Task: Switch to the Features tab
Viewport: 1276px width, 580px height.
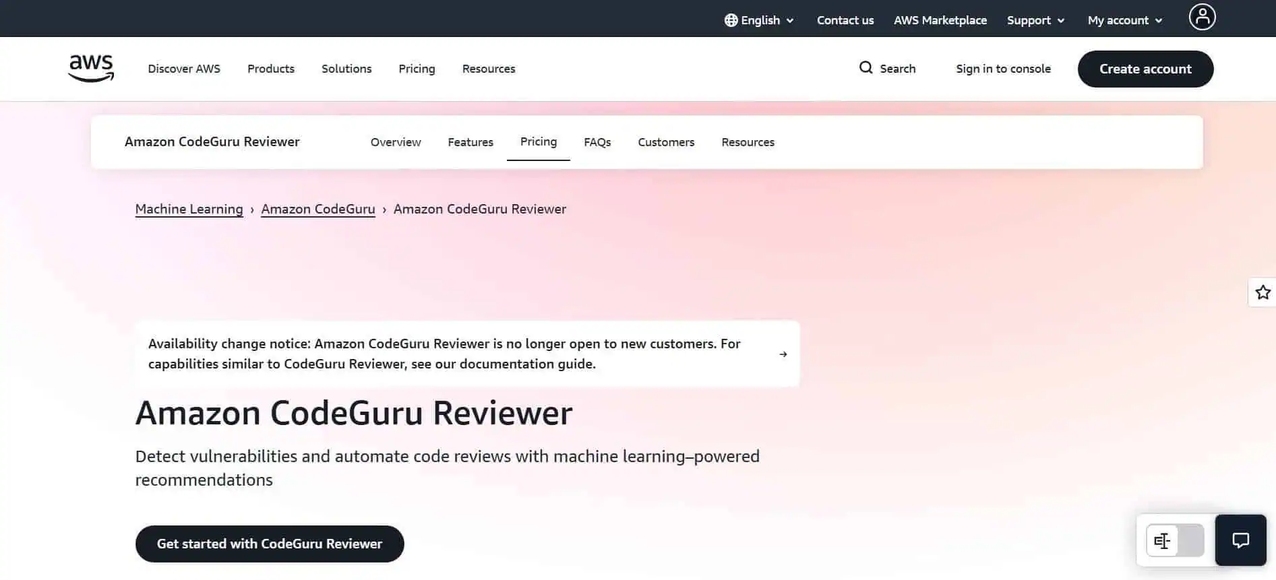Action: point(470,142)
